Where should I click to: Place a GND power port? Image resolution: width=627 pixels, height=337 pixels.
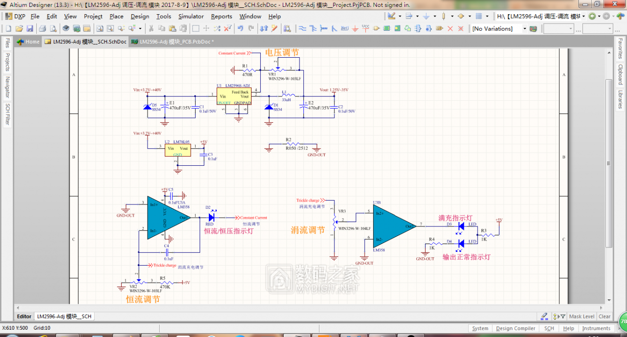[x=355, y=29]
